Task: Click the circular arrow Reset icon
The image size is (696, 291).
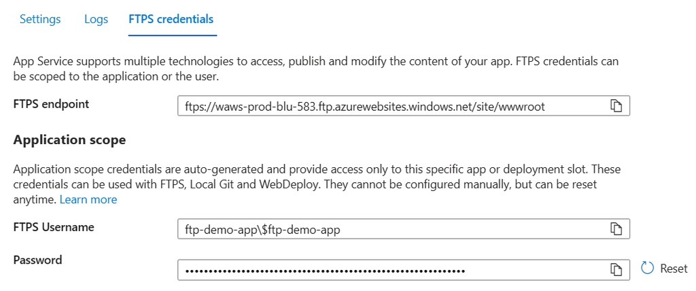Action: (x=647, y=269)
